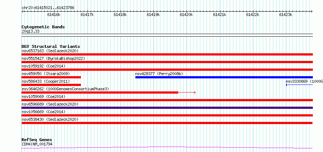Click the 61417k ruler position
323x152 pixels.
tap(87, 15)
